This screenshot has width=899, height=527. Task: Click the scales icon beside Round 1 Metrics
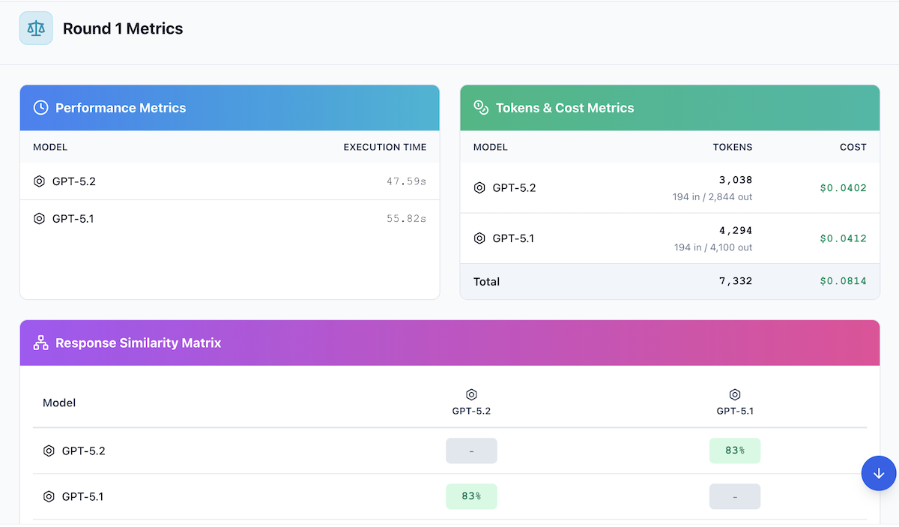(x=36, y=28)
